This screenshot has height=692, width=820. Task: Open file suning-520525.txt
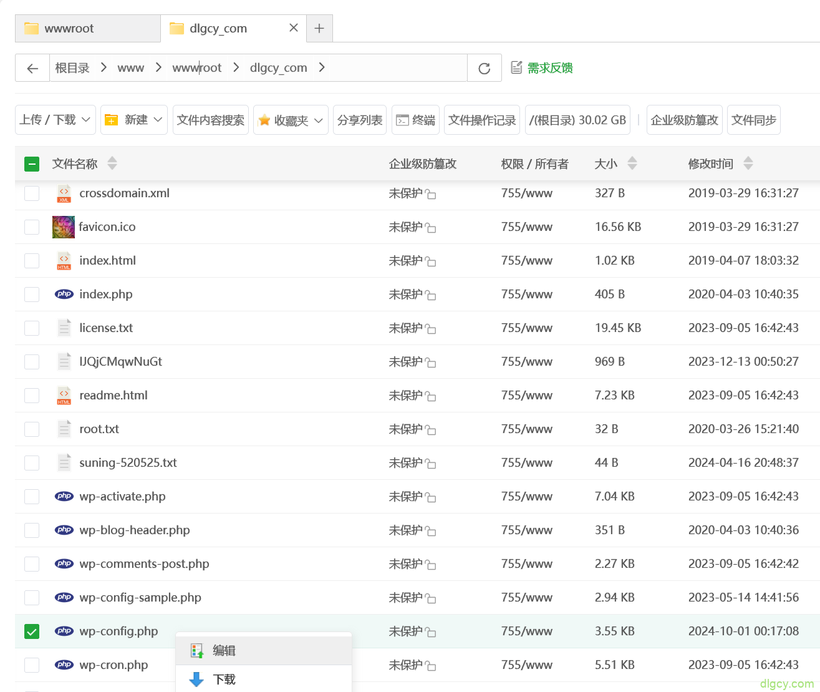coord(128,463)
